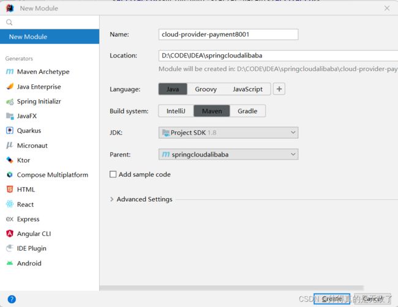
Task: Click the React atom icon
Action: (x=10, y=204)
